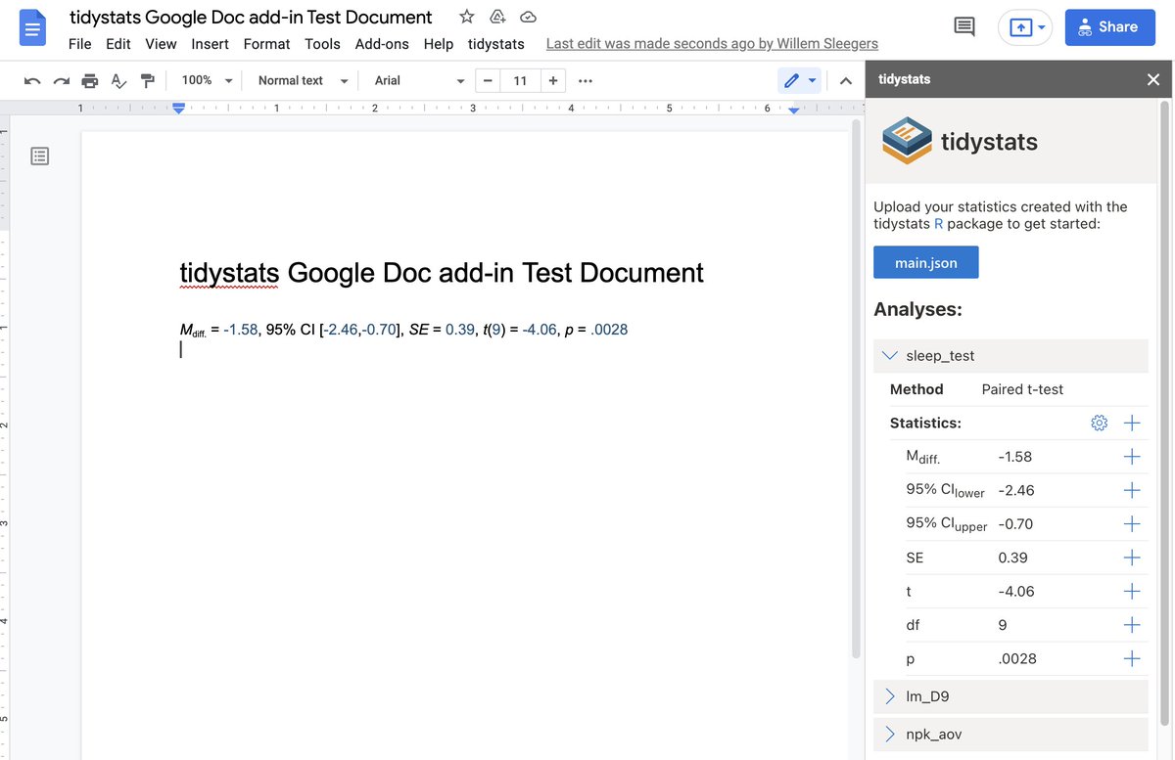Insert the p value with its plus
1175x760 pixels.
click(1132, 658)
